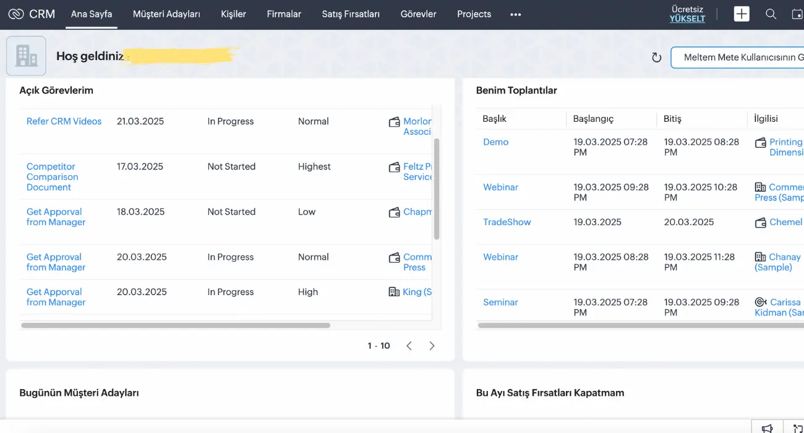Refresh the dashboard using the reload icon
This screenshot has width=804, height=433.
[x=656, y=57]
